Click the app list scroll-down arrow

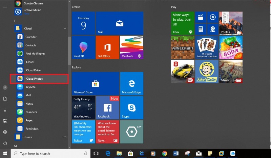point(69,147)
